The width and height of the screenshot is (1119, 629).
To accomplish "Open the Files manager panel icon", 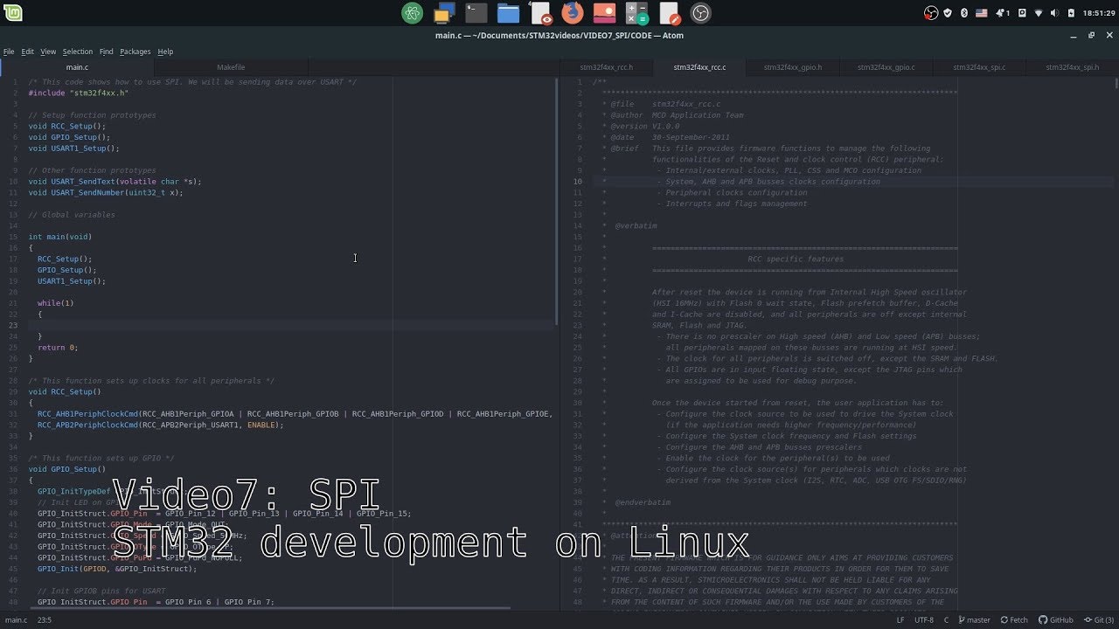I will pos(508,13).
